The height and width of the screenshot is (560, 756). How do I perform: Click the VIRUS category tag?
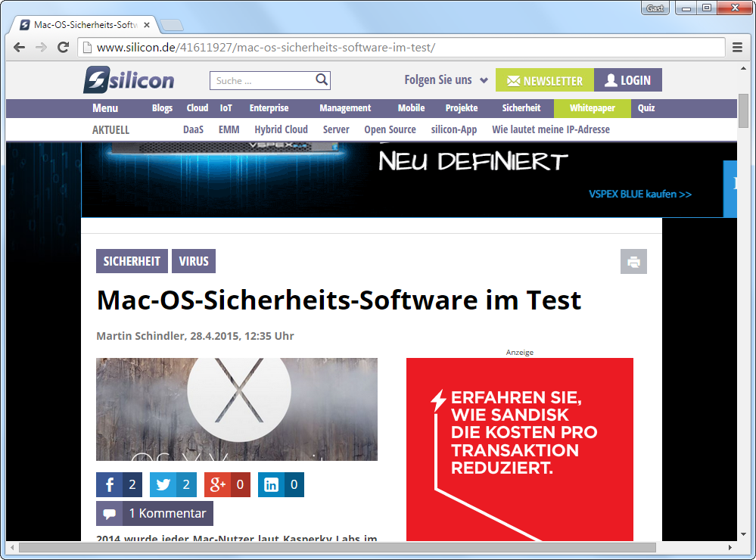(194, 261)
